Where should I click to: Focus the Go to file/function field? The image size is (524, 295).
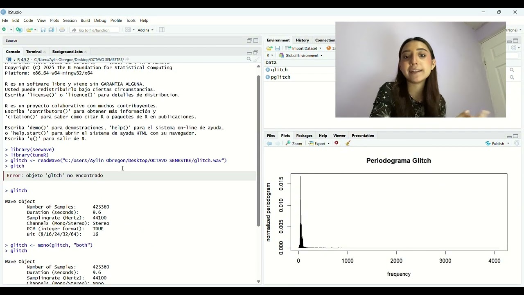(95, 30)
